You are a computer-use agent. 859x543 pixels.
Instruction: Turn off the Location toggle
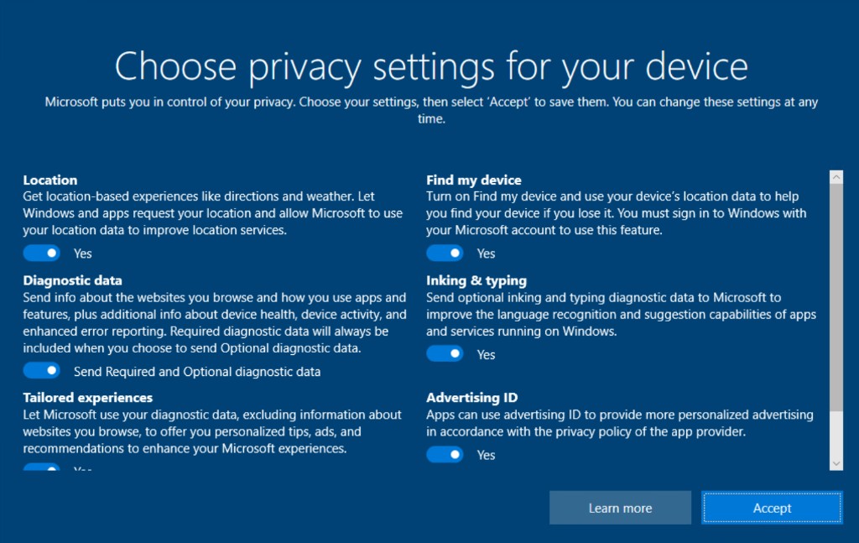[x=42, y=253]
